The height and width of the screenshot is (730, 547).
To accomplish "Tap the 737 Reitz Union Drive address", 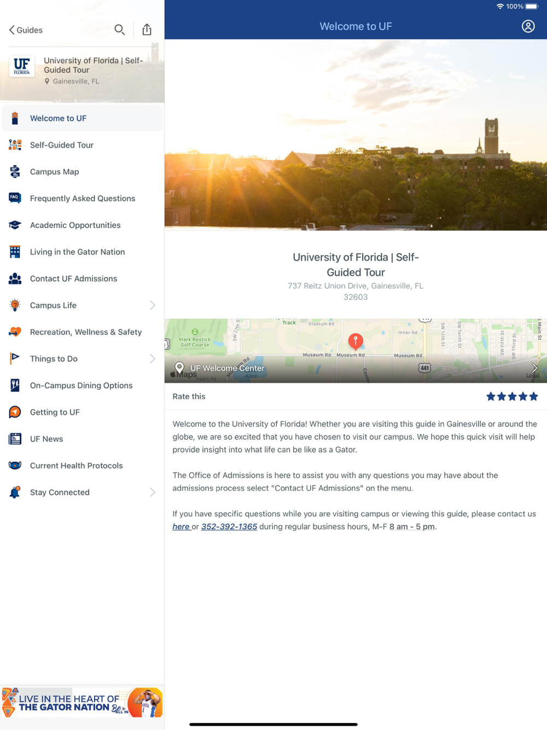I will 356,291.
